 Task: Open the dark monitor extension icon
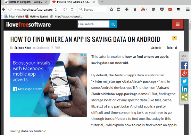pos(178,9)
